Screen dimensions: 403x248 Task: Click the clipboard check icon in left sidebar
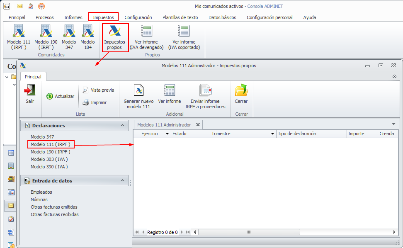11,219
